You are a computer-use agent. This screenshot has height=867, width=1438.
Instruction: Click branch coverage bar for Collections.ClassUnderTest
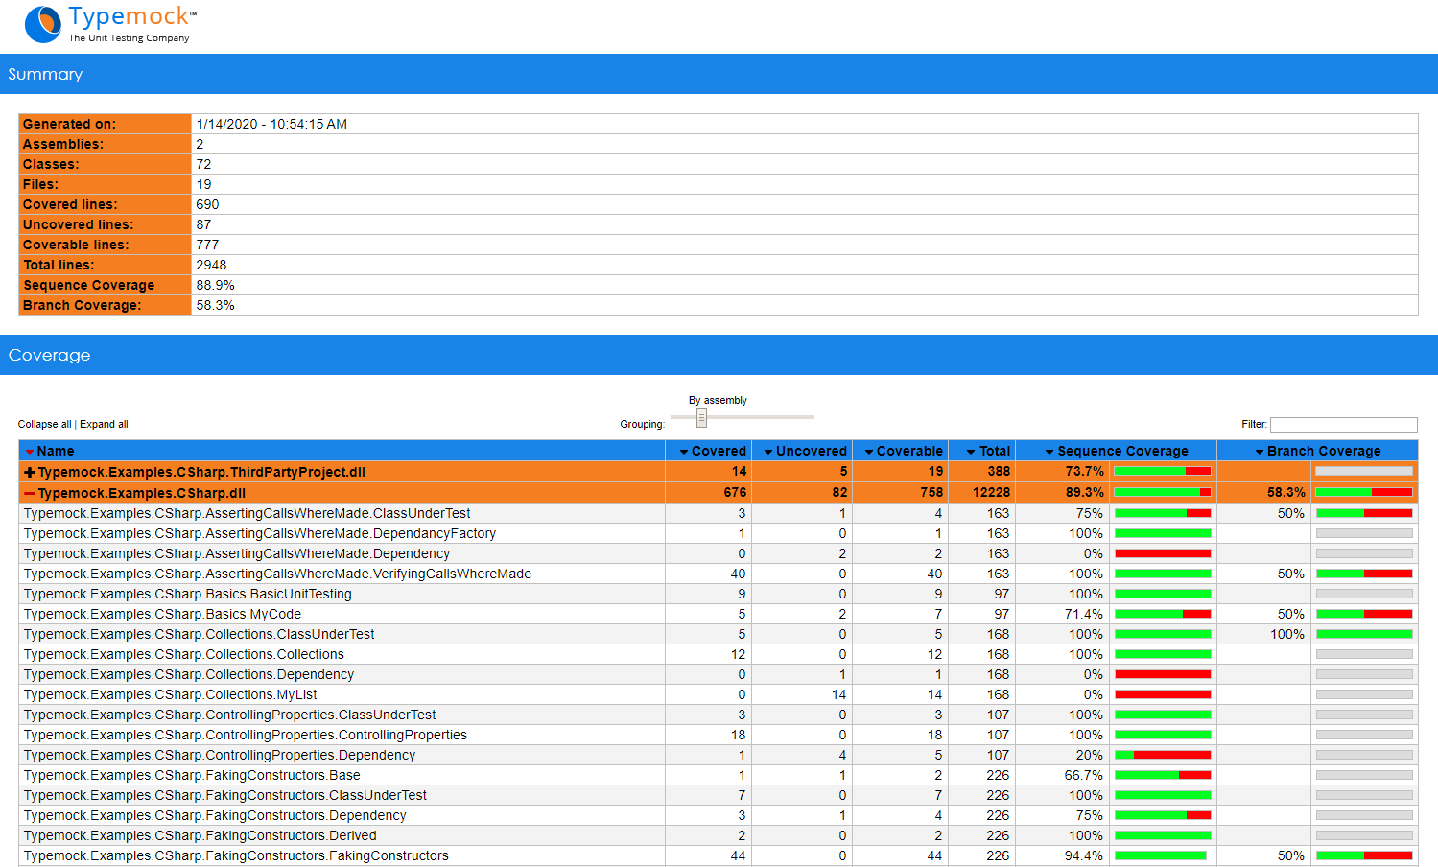point(1364,634)
